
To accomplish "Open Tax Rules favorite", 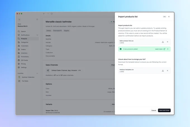I will [28, 81].
